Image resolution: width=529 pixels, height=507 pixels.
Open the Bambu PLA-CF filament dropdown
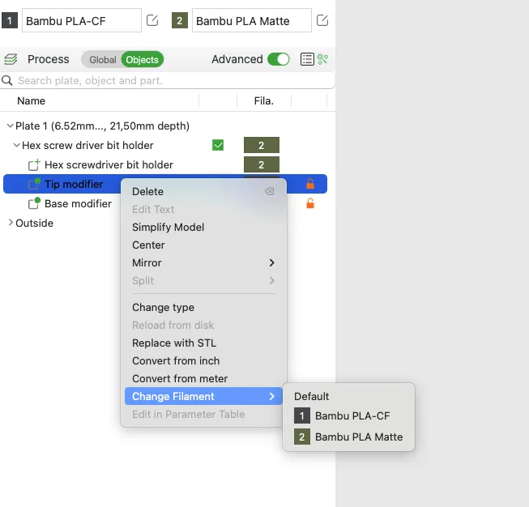82,20
